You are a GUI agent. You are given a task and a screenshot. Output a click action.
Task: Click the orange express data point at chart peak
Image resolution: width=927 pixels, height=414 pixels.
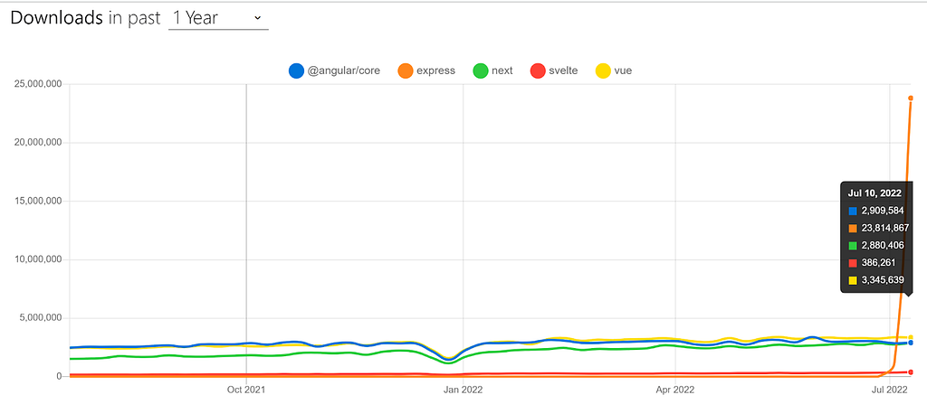911,98
